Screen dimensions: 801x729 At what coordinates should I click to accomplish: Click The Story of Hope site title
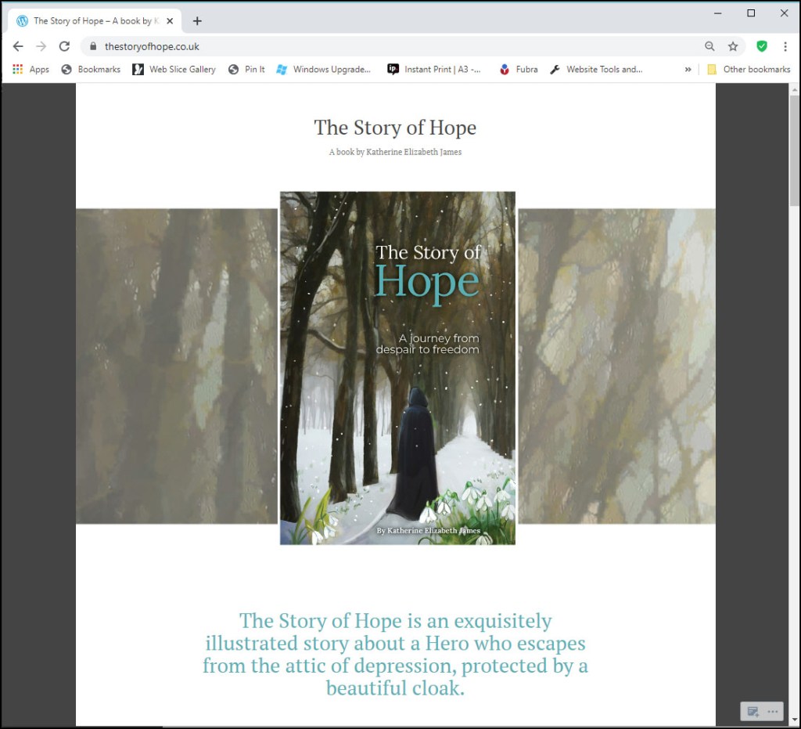click(395, 128)
